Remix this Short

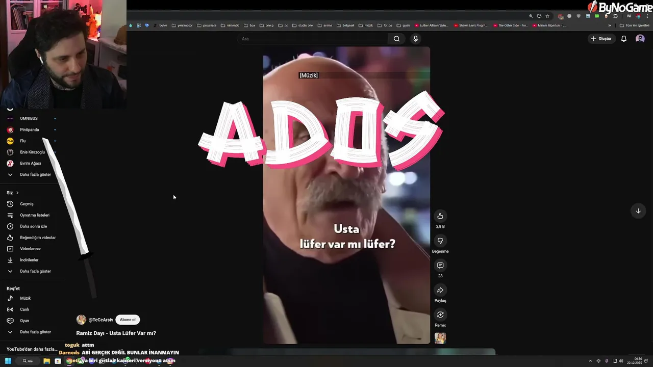(440, 314)
